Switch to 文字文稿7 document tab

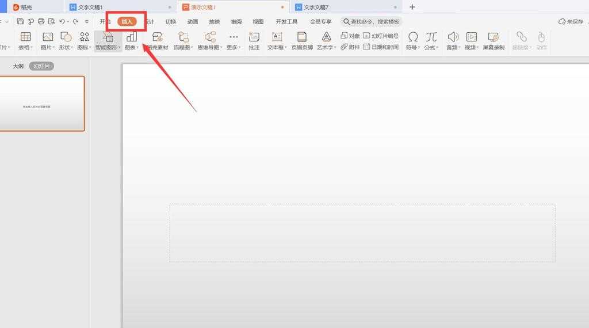pyautogui.click(x=316, y=7)
